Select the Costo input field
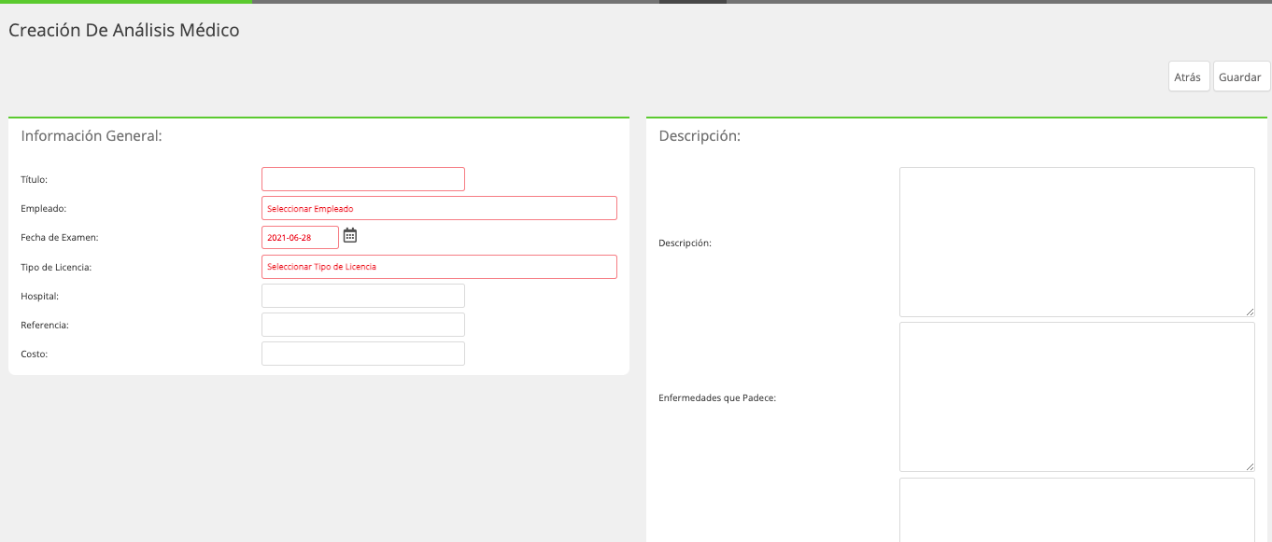This screenshot has height=542, width=1272. coord(363,354)
